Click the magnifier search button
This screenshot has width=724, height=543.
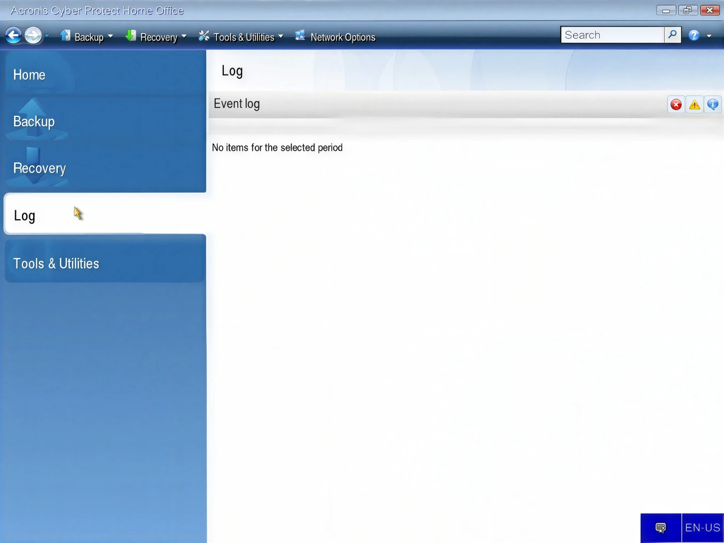[x=673, y=35]
